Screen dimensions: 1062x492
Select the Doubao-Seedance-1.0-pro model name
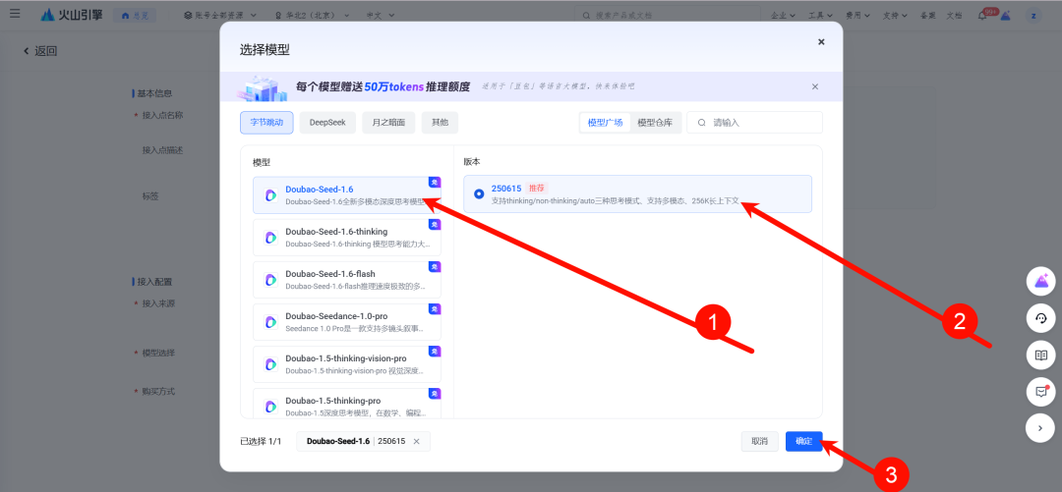(337, 316)
